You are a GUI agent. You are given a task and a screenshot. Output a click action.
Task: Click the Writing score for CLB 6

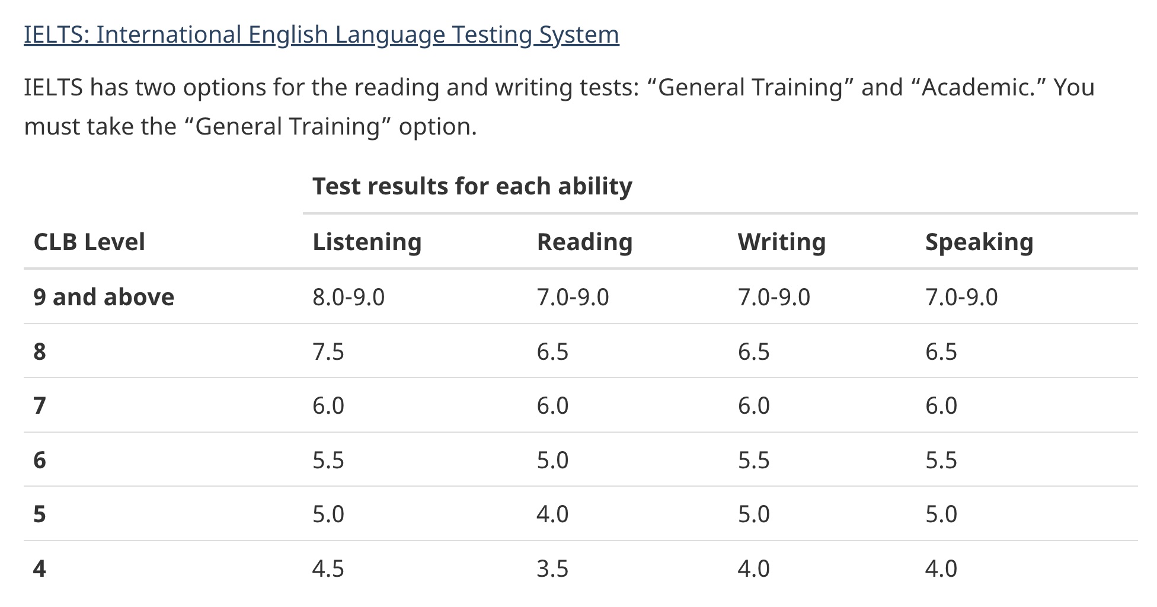coord(753,461)
